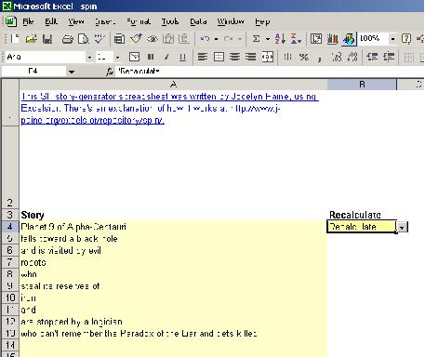Screen dimensions: 425x357
Task: Increase decimal places
Action: (x=337, y=57)
